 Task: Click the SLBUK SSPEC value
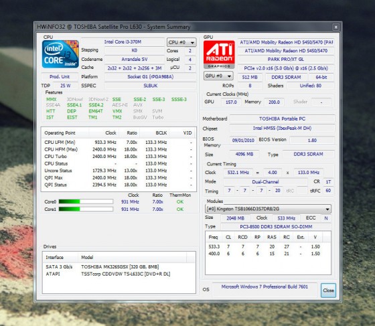pos(151,86)
